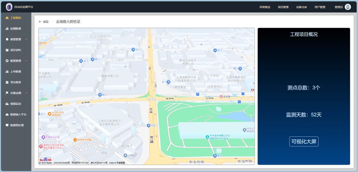358x172 pixels.
Task: Click the 采集试测 flag icon
Action: 7,93
